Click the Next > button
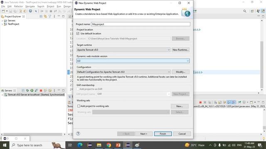 click(x=144, y=134)
